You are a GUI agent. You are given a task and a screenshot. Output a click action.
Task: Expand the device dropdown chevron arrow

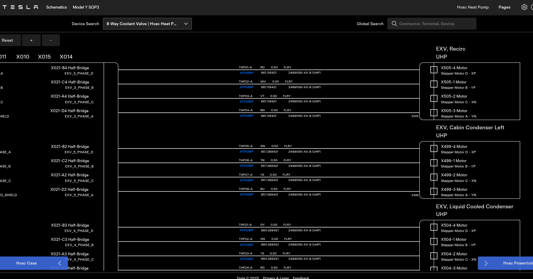[186, 24]
